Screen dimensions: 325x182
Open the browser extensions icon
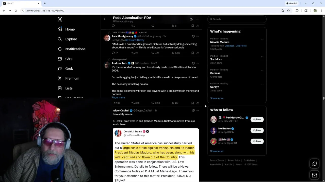(297, 11)
